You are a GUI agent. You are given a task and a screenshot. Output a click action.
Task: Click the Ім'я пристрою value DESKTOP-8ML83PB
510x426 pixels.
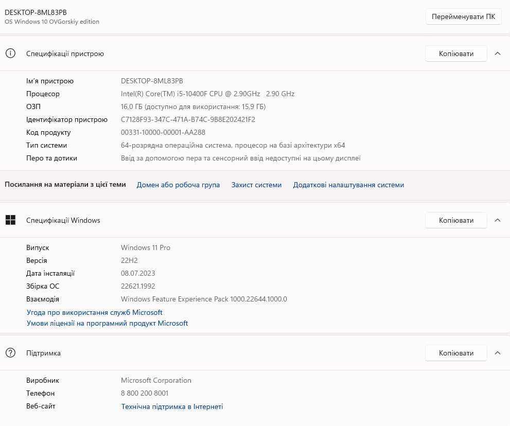(152, 81)
